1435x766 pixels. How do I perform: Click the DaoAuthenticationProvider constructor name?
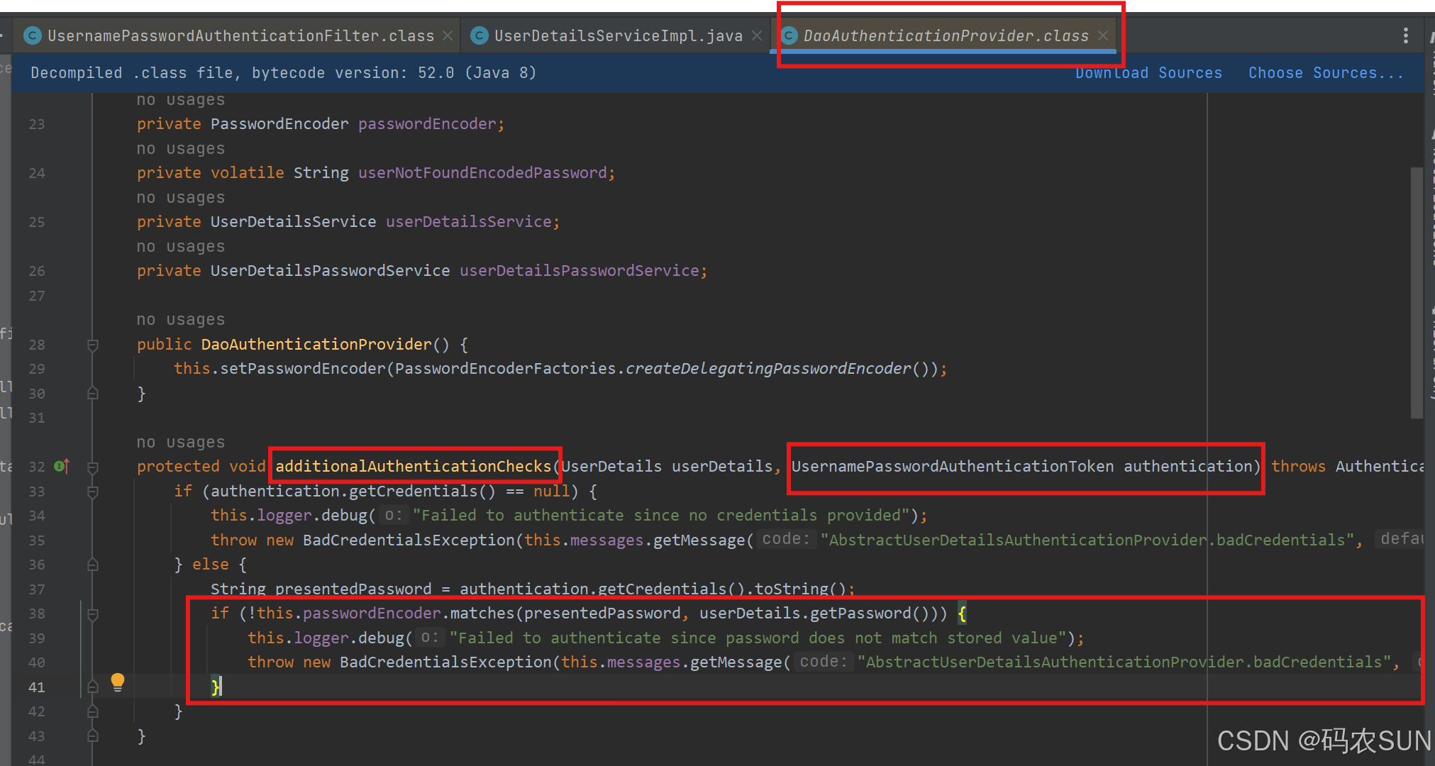click(316, 344)
